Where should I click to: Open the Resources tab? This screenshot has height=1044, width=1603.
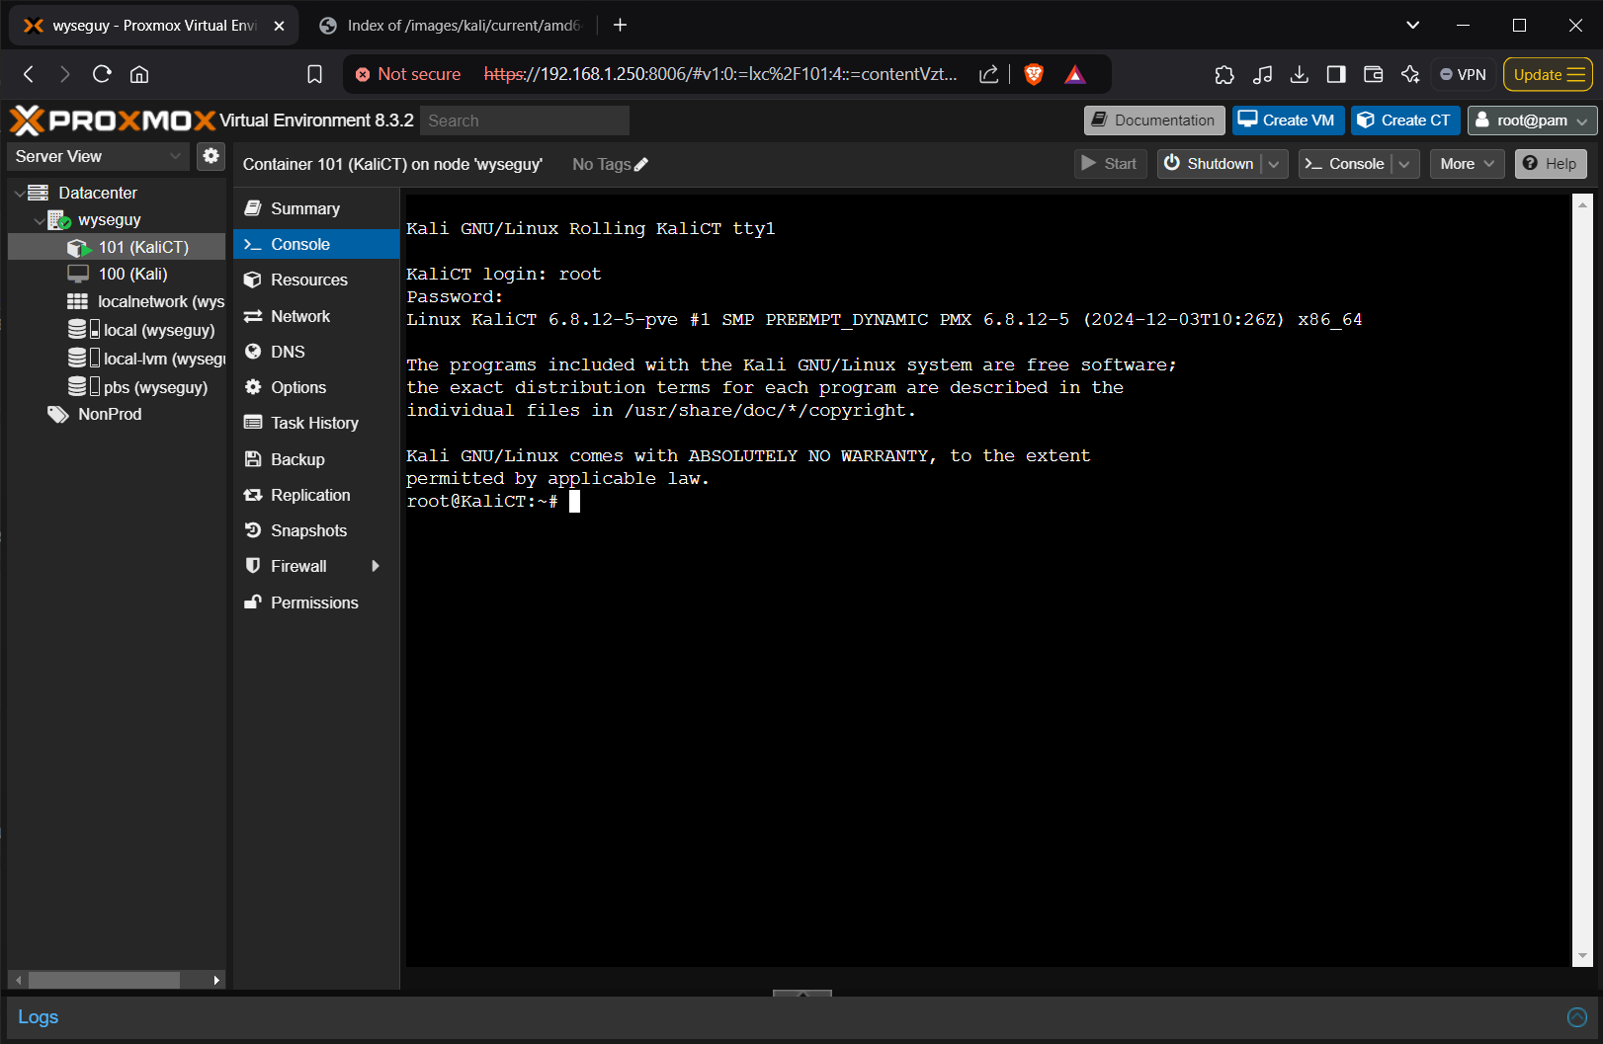point(316,280)
